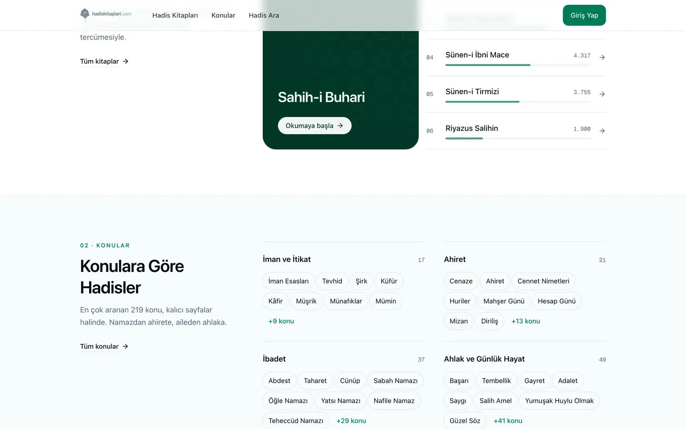The height and width of the screenshot is (429, 686).
Task: Select the Ahiret topic chip
Action: coord(495,281)
